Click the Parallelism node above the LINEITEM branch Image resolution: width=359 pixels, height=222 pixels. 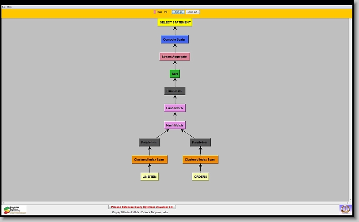tap(149, 142)
